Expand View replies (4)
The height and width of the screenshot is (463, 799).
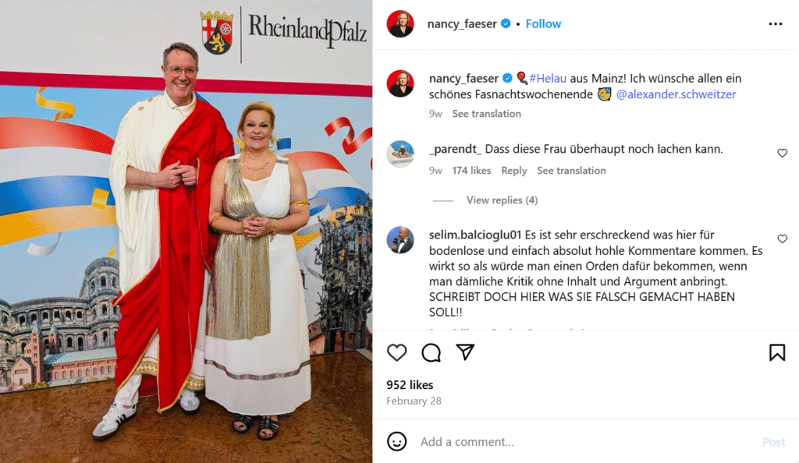502,200
